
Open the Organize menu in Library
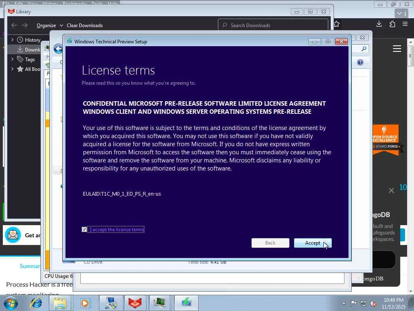pyautogui.click(x=50, y=26)
